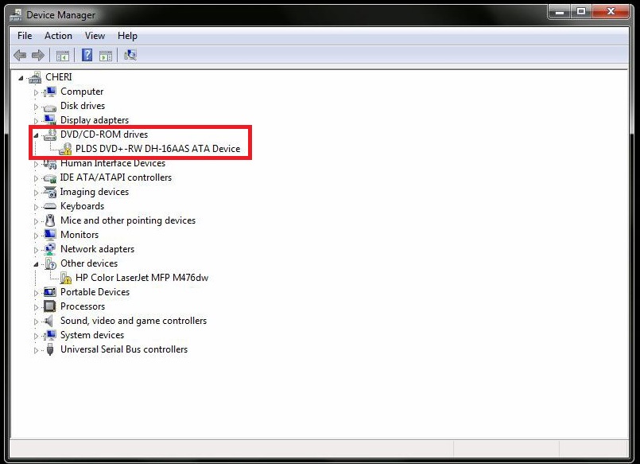640x464 pixels.
Task: Select the Human Interface Devices label
Action: click(x=113, y=163)
